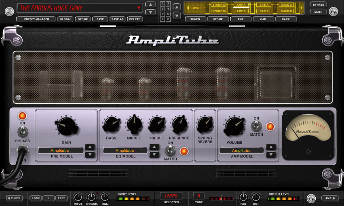Click the EQ Match orange indicator light
The height and width of the screenshot is (206, 344).
point(184,151)
